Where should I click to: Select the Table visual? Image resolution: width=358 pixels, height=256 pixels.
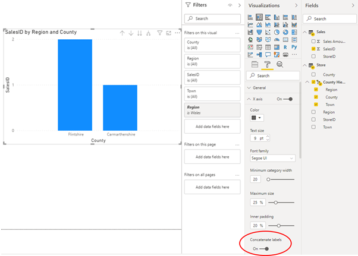pyautogui.click(x=268, y=47)
